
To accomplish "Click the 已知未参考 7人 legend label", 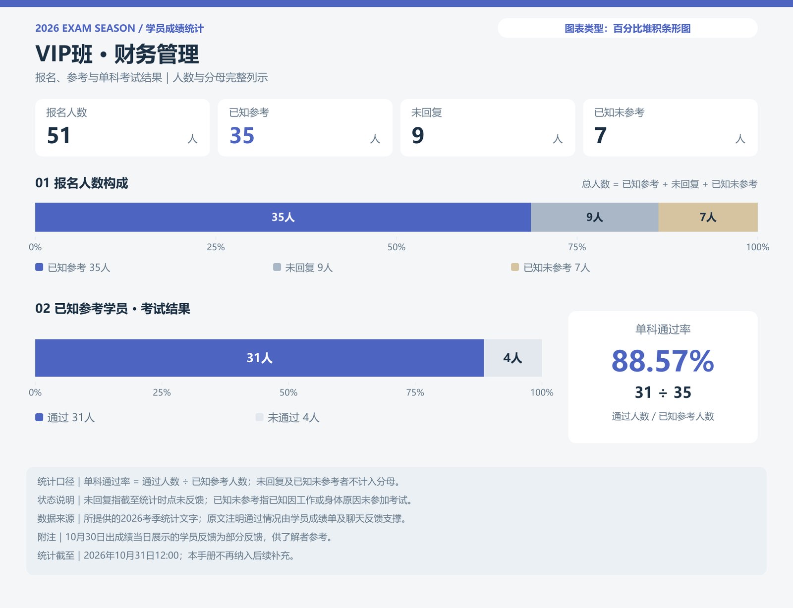I will [557, 268].
